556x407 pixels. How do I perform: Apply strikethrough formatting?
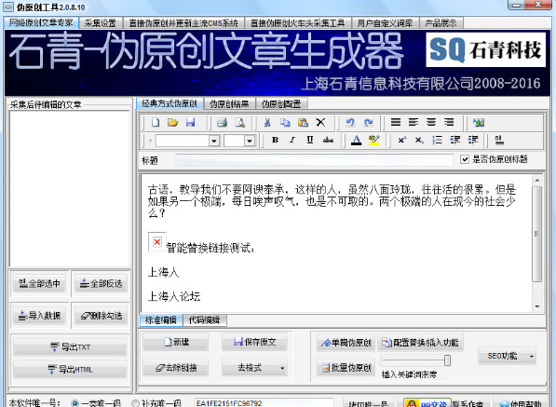point(328,140)
